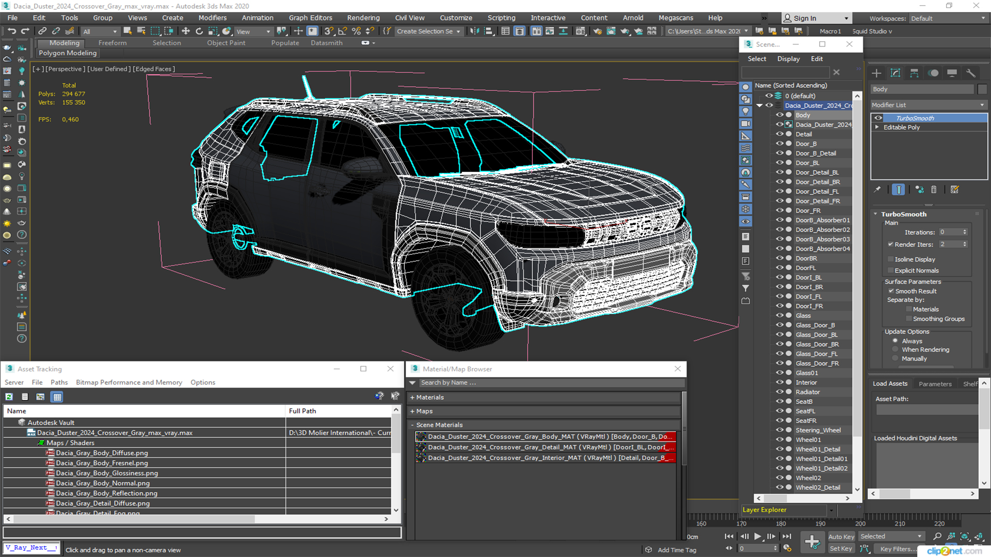991x557 pixels.
Task: Activate Select and Rotate tool
Action: pyautogui.click(x=199, y=31)
